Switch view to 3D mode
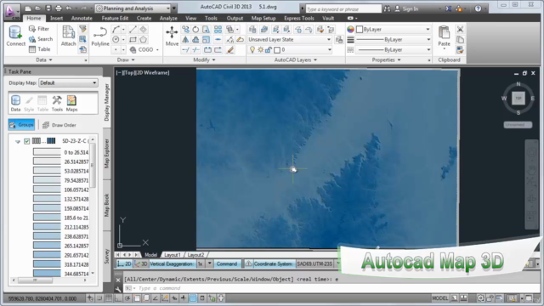This screenshot has width=544, height=306. (140, 264)
